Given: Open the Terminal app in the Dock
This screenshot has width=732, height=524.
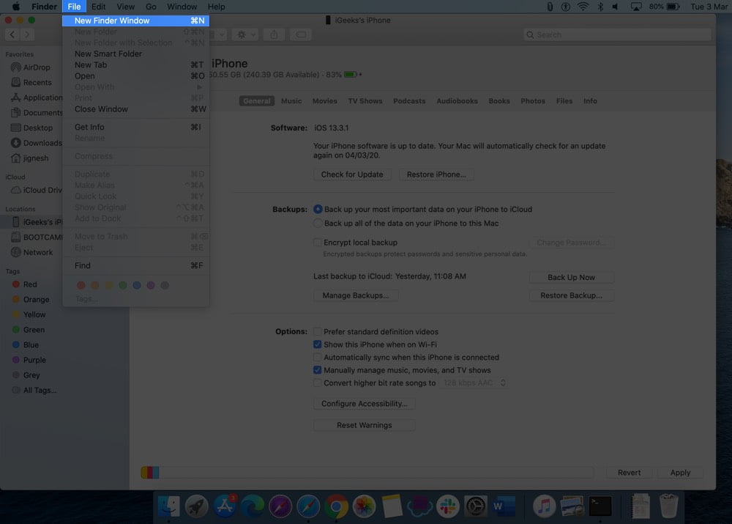Looking at the screenshot, I should [x=600, y=506].
